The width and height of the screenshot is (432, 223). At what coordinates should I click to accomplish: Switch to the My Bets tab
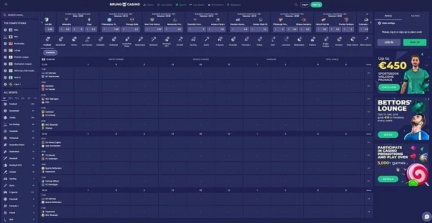coord(415,15)
